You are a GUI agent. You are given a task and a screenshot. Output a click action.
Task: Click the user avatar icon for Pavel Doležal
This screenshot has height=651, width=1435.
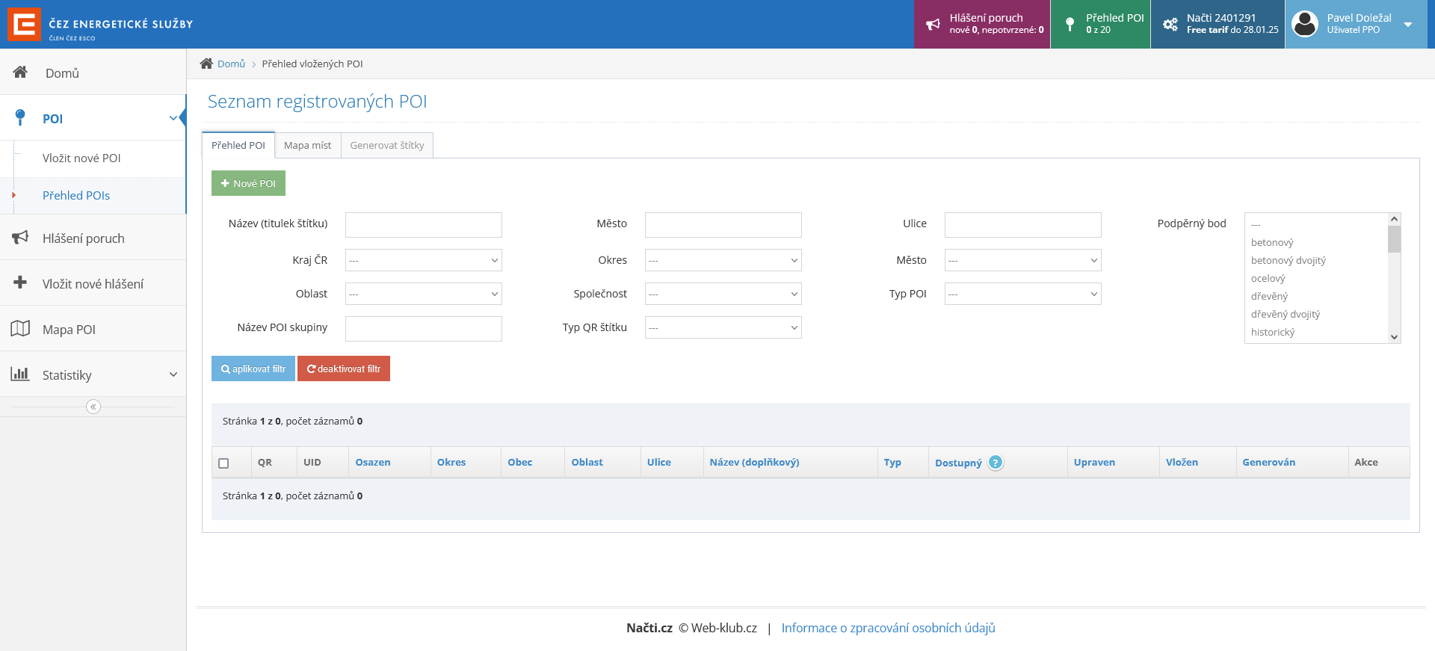[x=1305, y=24]
